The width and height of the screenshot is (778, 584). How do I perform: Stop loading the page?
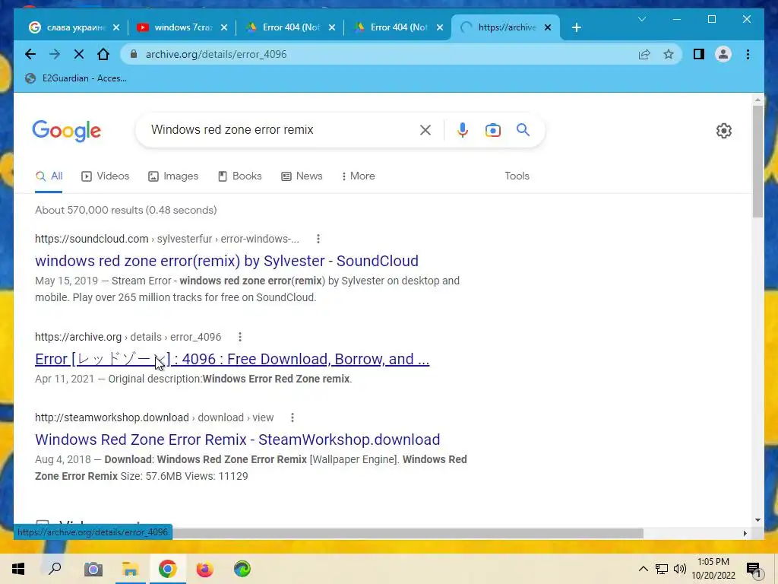[x=79, y=54]
